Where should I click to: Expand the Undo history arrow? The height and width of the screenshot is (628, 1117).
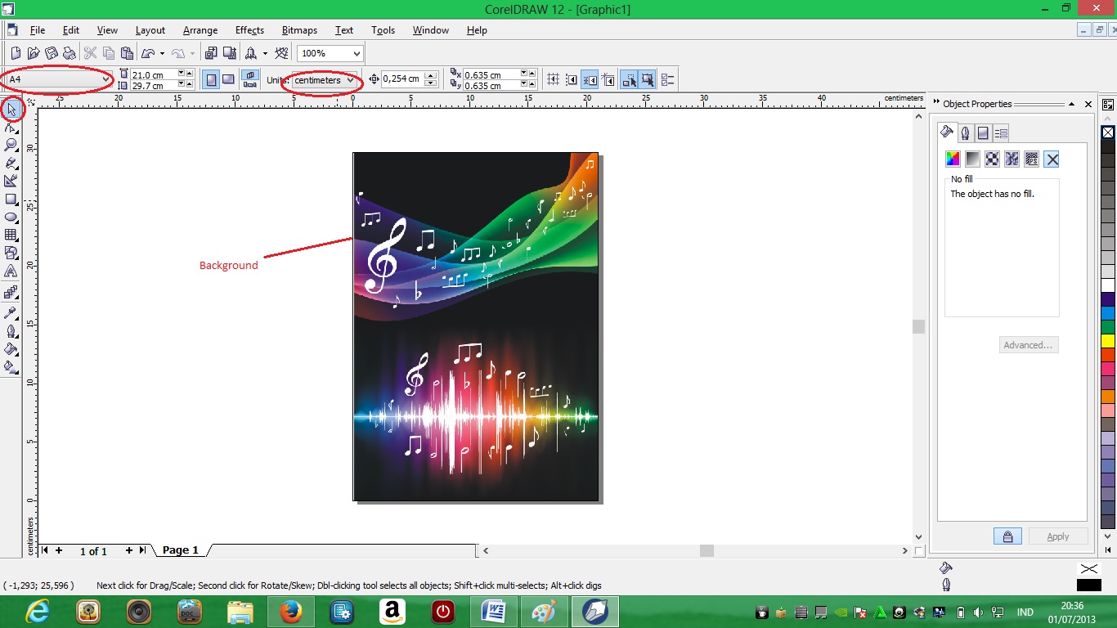pos(162,53)
